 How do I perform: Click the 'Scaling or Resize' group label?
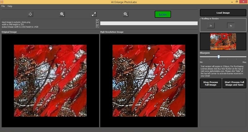(x=210, y=19)
